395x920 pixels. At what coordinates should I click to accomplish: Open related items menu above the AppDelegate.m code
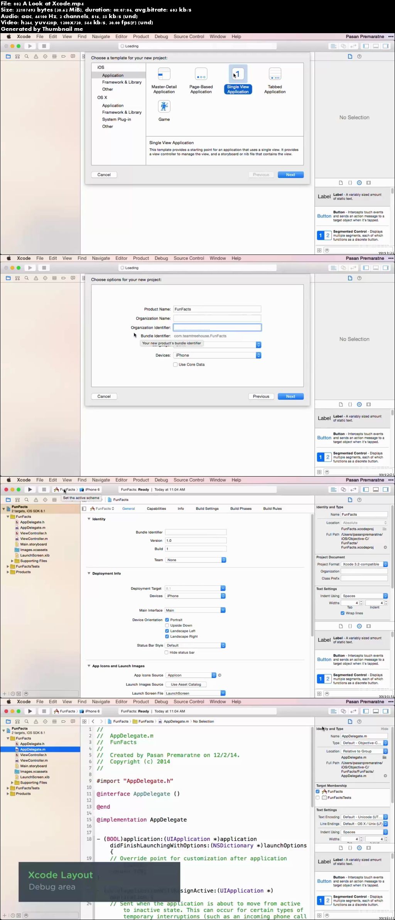(84, 721)
